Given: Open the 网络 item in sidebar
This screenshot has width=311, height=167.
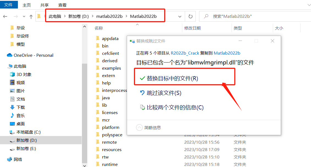Looking at the screenshot, I should [17, 159].
